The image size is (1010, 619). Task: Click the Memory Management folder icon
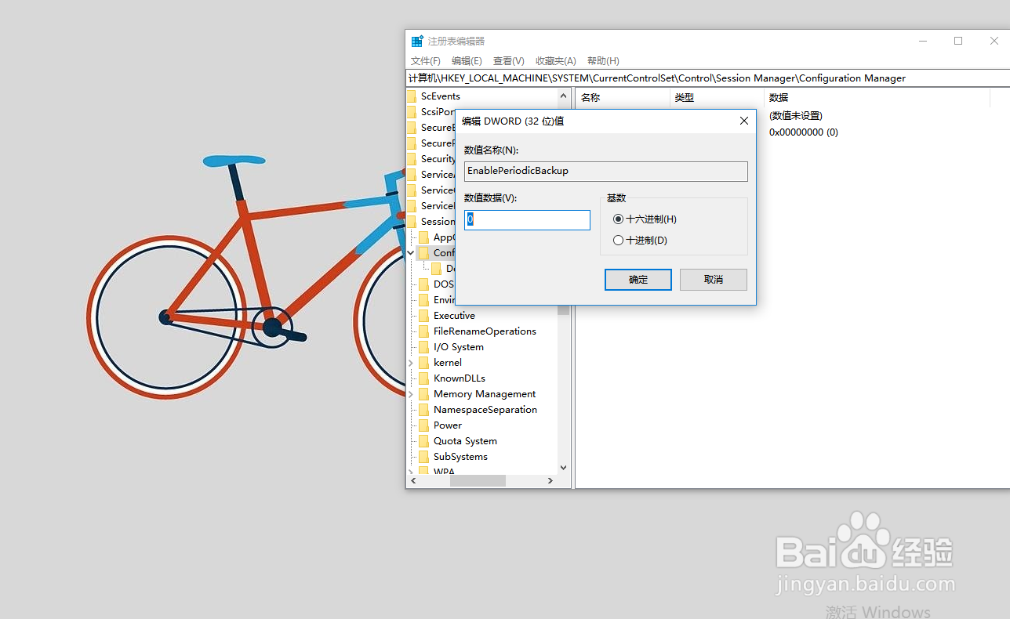pos(424,394)
